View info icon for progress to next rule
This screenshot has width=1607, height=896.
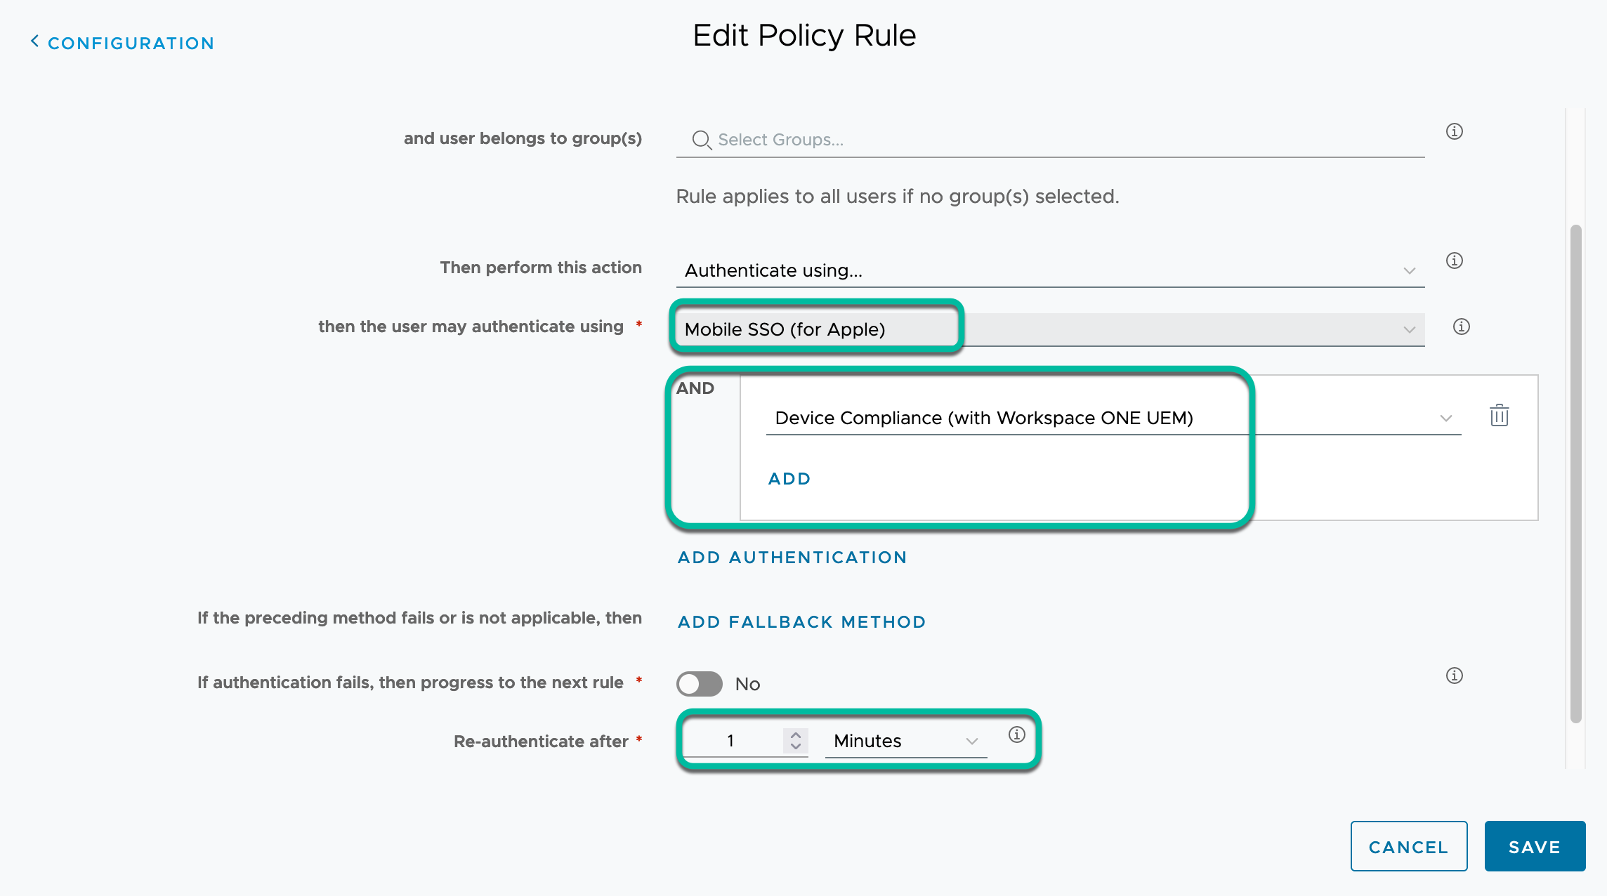[x=1454, y=676]
